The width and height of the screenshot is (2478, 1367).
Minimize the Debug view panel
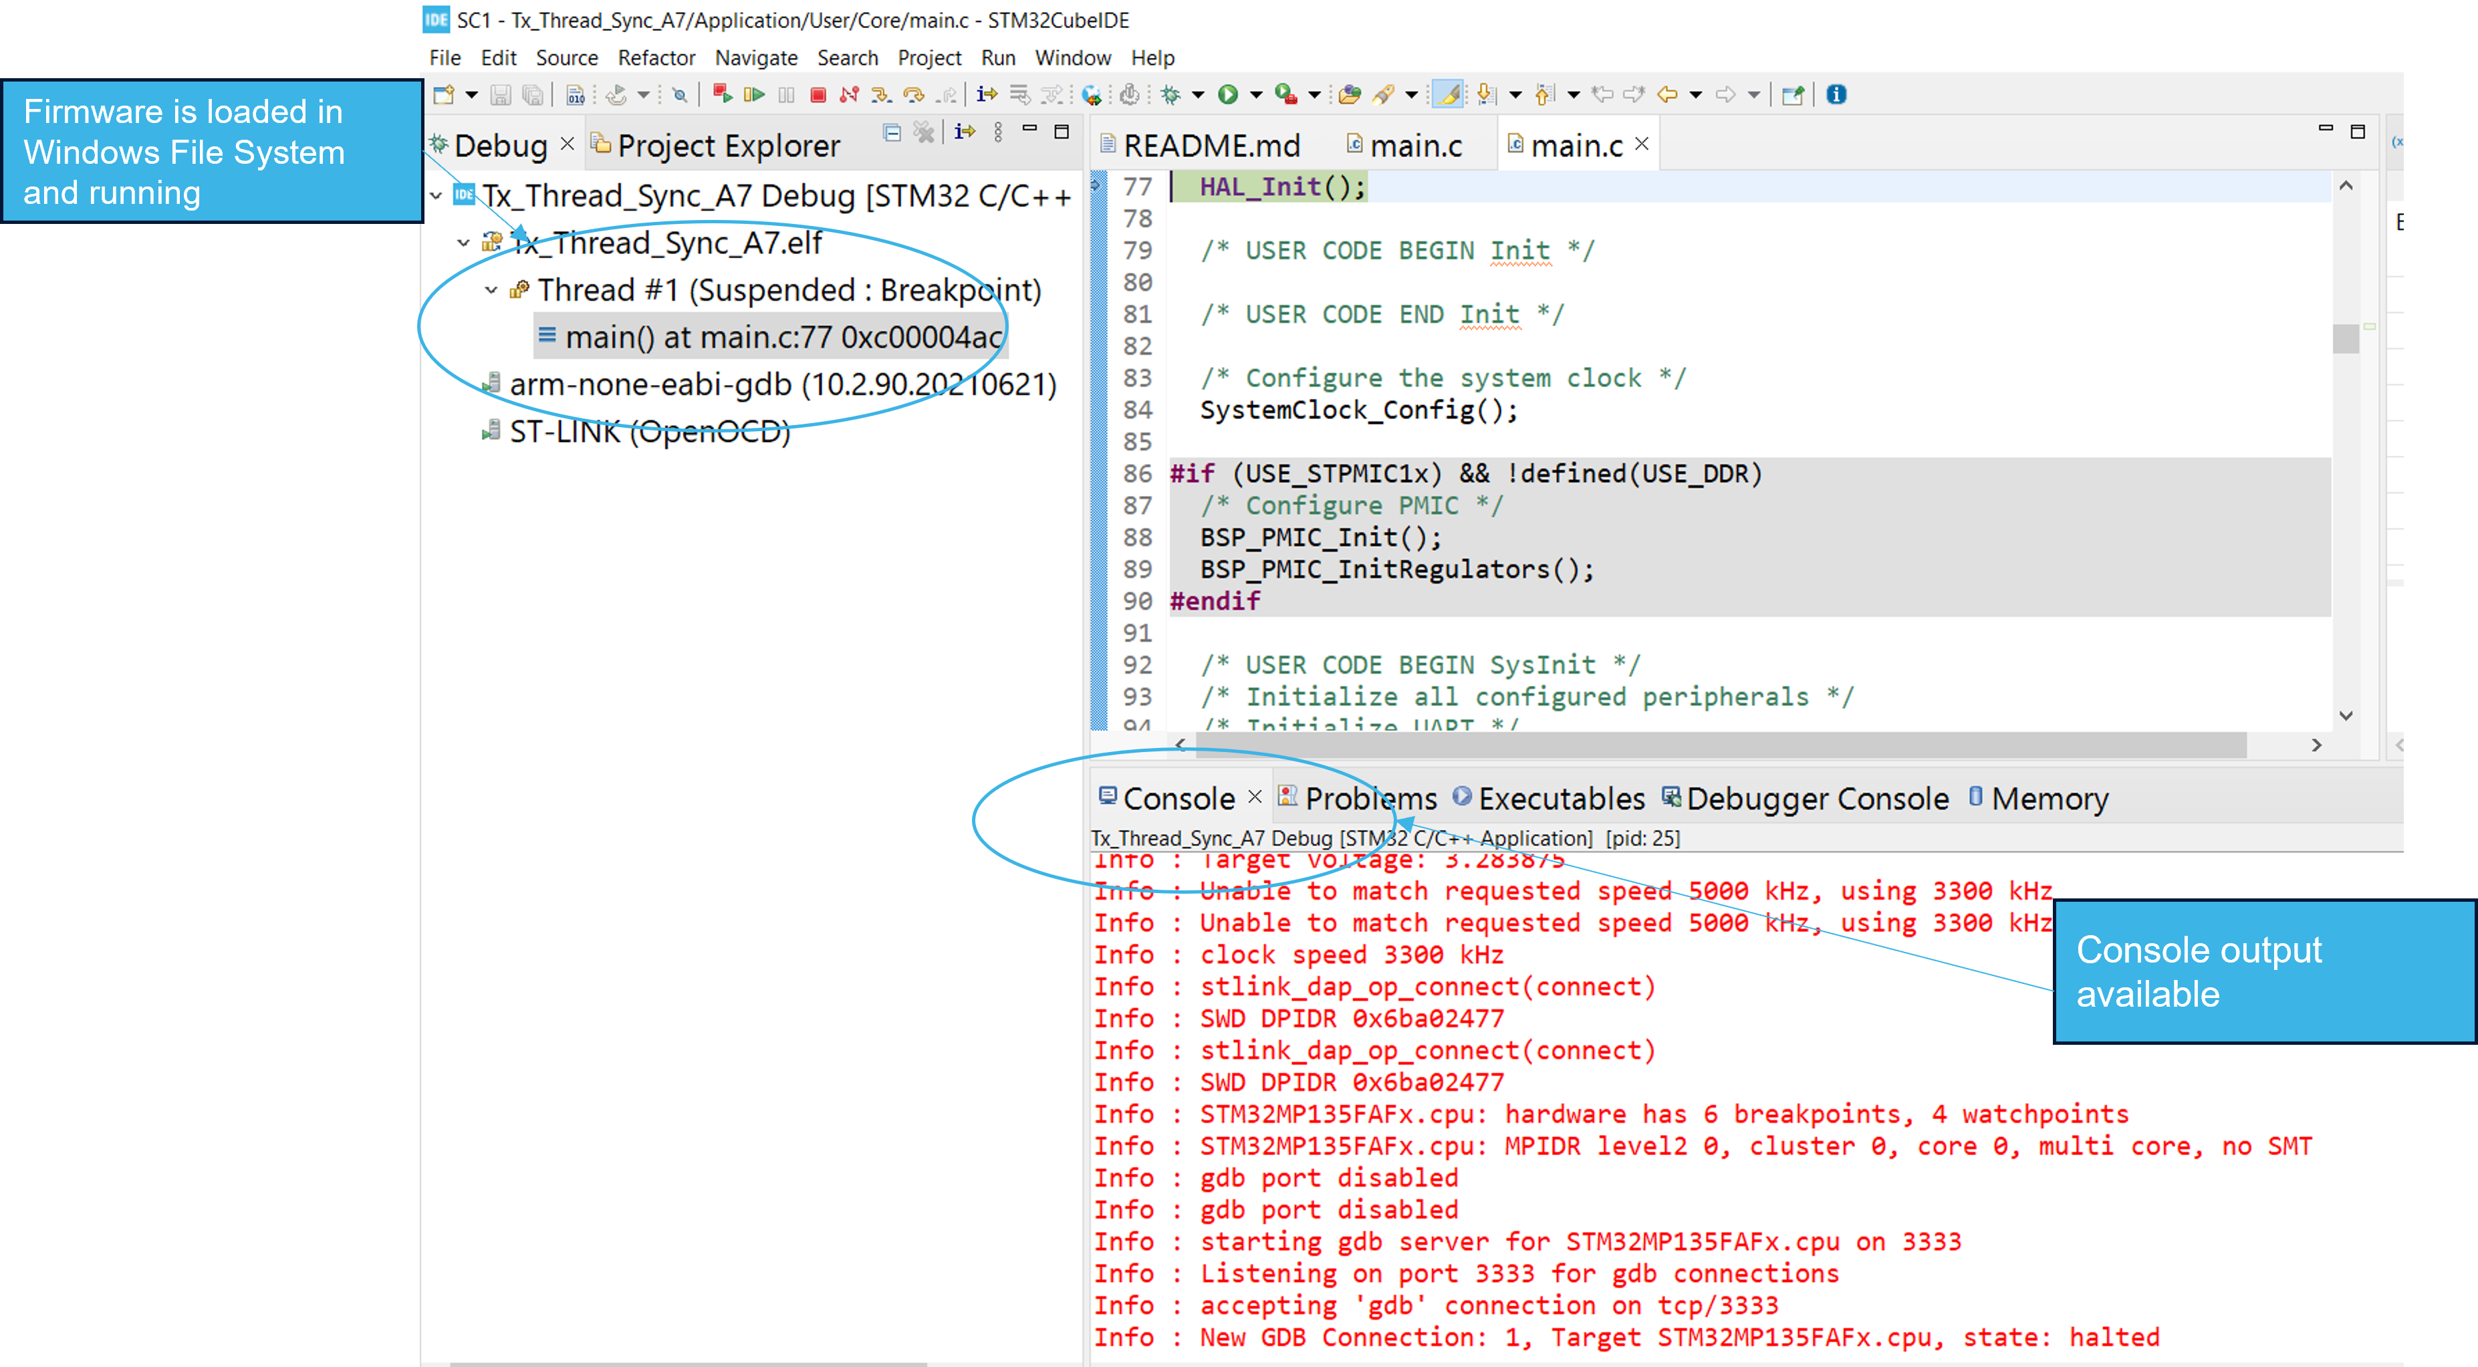tap(1029, 129)
